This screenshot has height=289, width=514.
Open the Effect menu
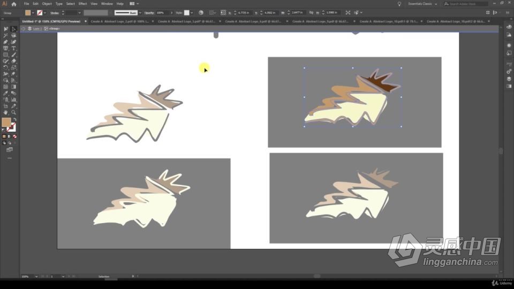point(82,4)
